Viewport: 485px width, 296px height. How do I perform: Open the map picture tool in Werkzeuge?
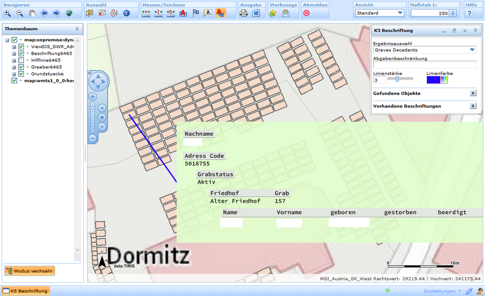coord(286,13)
